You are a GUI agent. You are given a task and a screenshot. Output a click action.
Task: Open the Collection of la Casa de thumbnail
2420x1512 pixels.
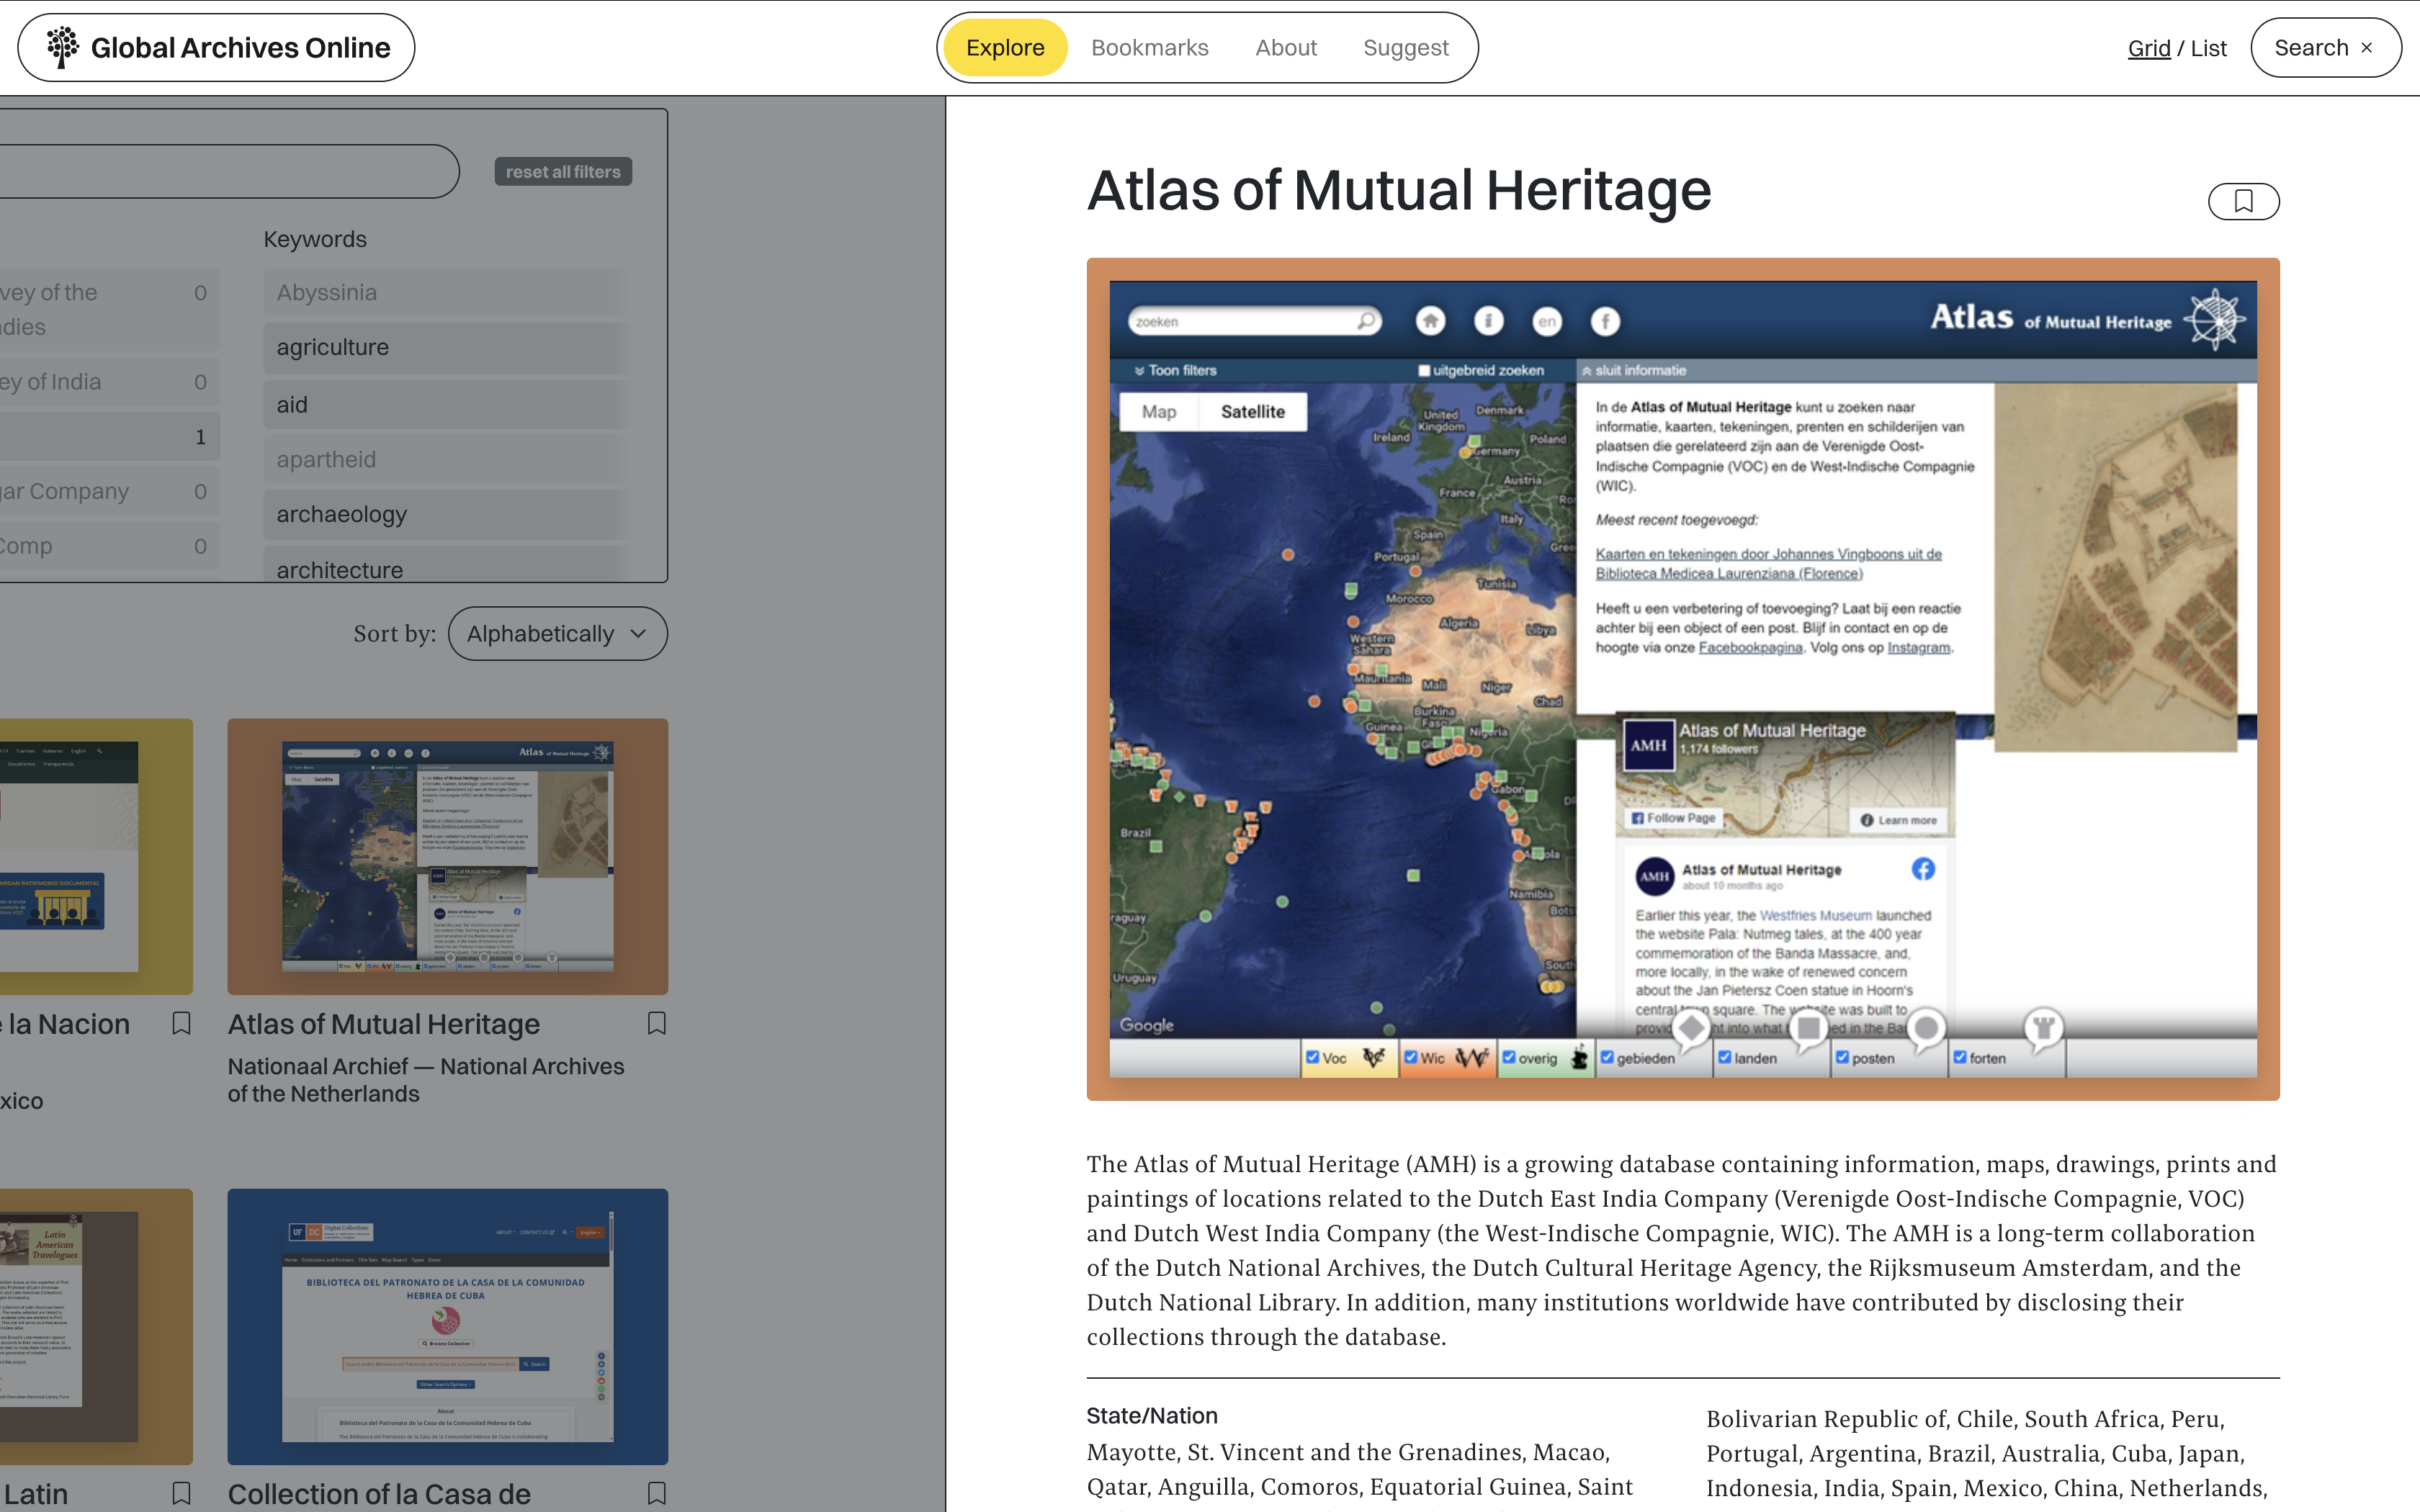(447, 1326)
